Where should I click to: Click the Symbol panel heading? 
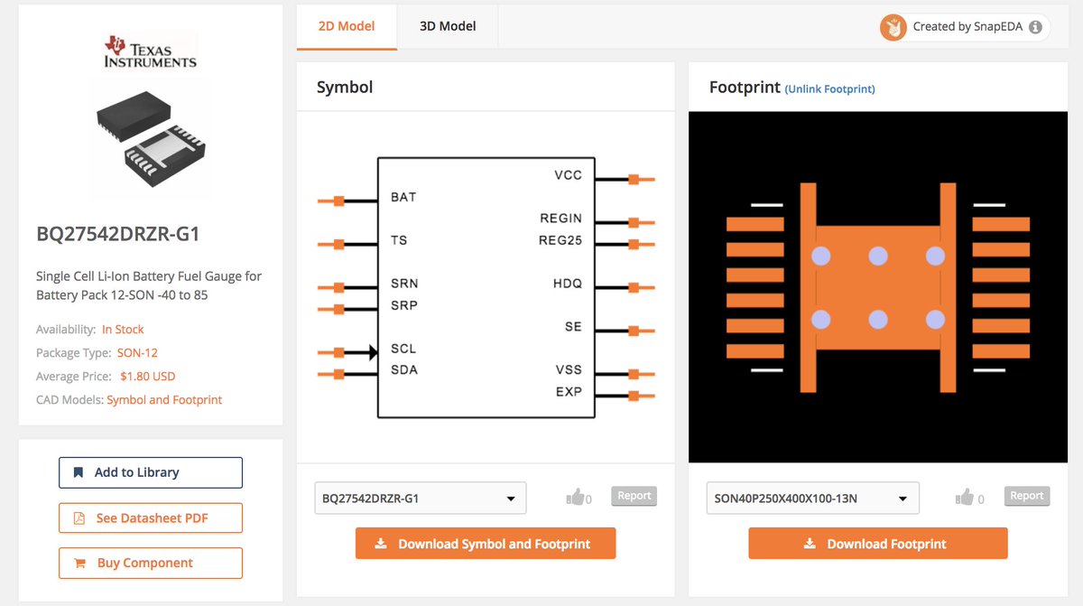click(x=345, y=88)
